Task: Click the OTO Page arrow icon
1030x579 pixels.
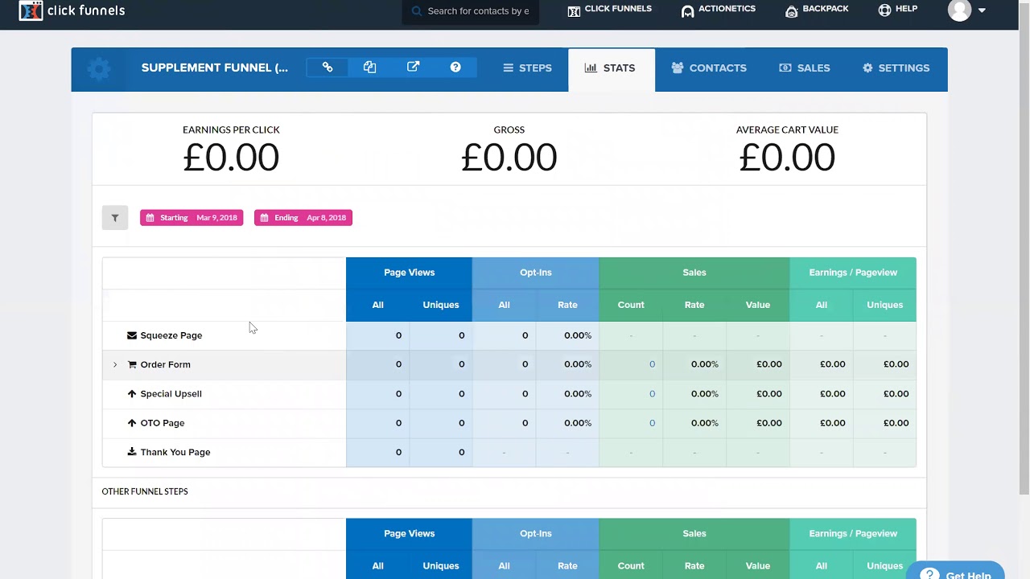Action: [x=132, y=423]
